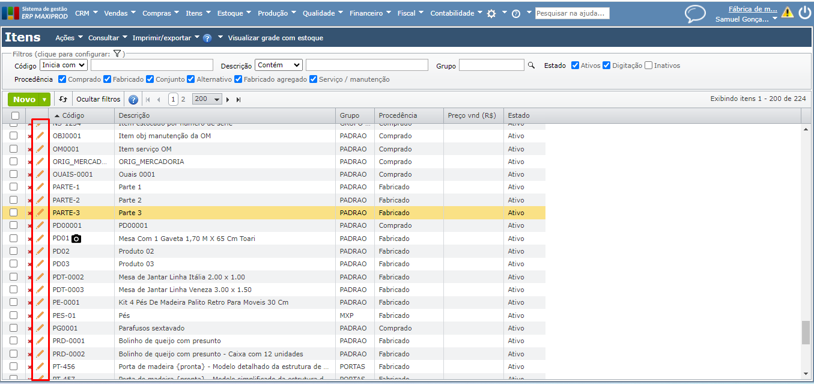This screenshot has width=814, height=384.
Task: Go to first page of the grid
Action: click(148, 100)
